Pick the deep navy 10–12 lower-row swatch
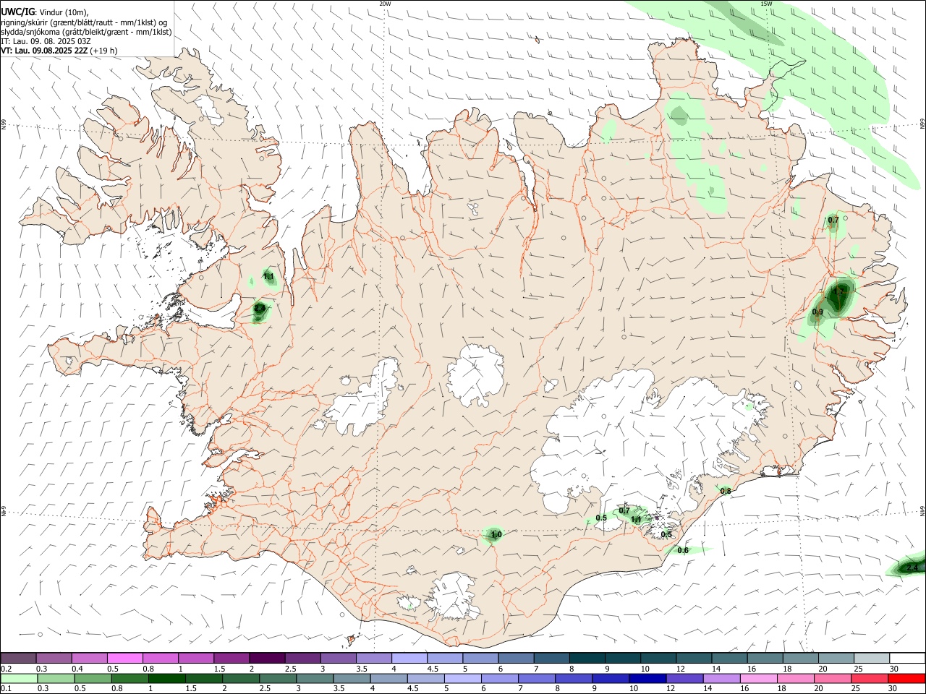 647,678
